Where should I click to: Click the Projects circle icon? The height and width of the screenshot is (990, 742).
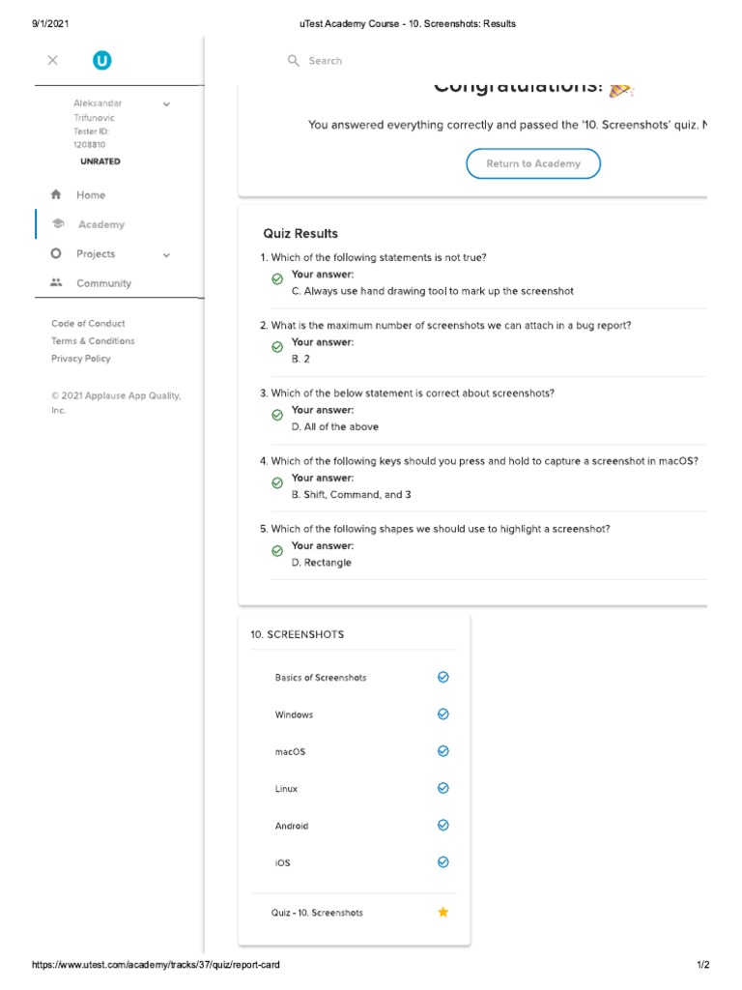click(56, 253)
